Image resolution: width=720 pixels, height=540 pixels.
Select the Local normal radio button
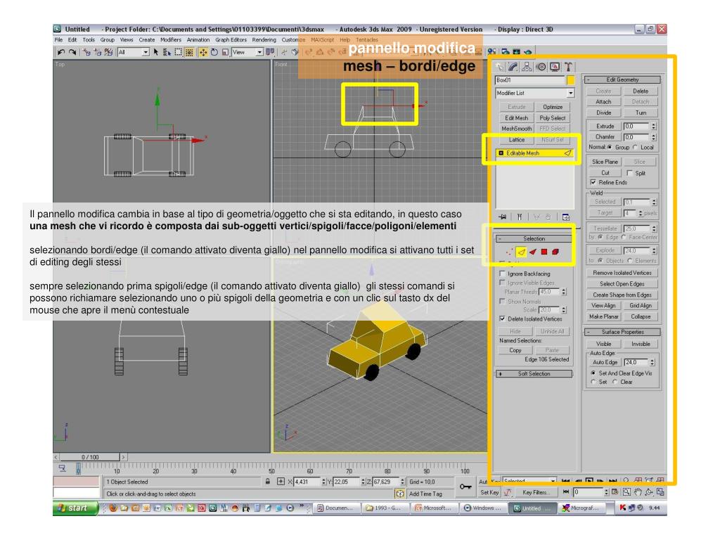[x=636, y=148]
